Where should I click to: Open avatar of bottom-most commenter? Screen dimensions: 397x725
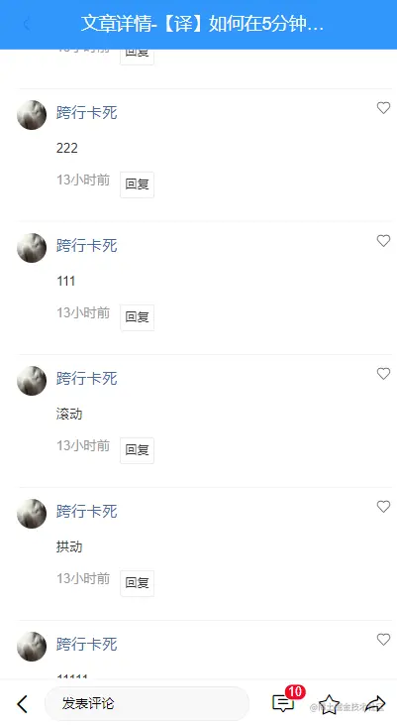[32, 647]
